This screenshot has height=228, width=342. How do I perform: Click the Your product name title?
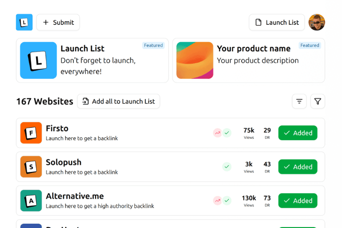254,48
